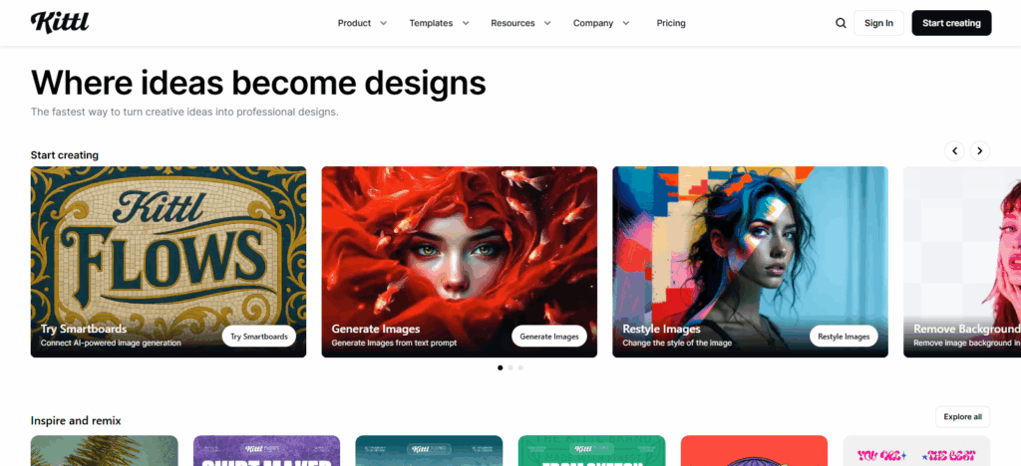Open the Company menu
Viewport: 1021px width, 466px height.
(x=601, y=23)
